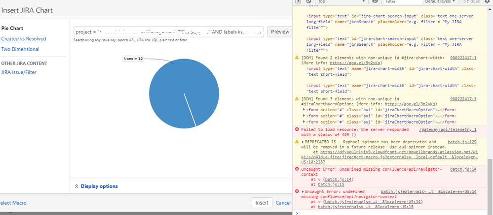Viewport: 493px width, 215px height.
Task: Select the Pie Chart option
Action: point(12,28)
